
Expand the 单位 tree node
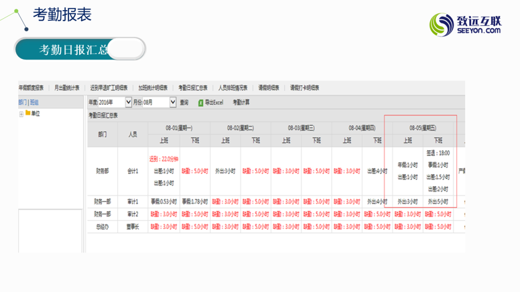21,114
